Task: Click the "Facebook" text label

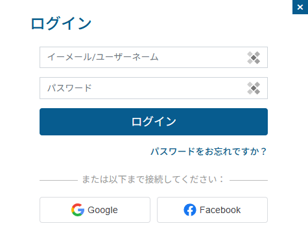Action: pos(220,210)
